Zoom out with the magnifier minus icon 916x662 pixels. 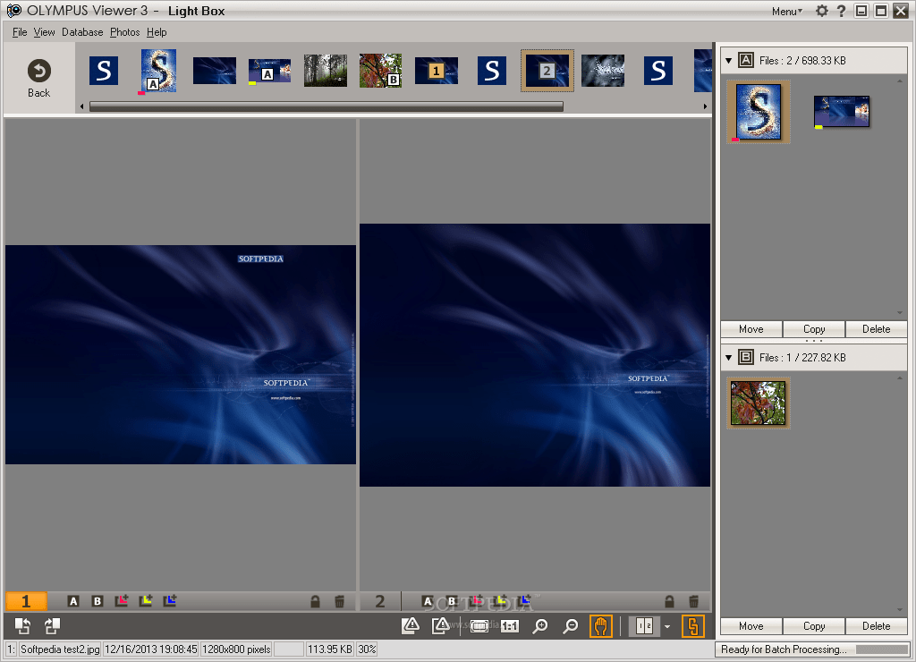[570, 626]
